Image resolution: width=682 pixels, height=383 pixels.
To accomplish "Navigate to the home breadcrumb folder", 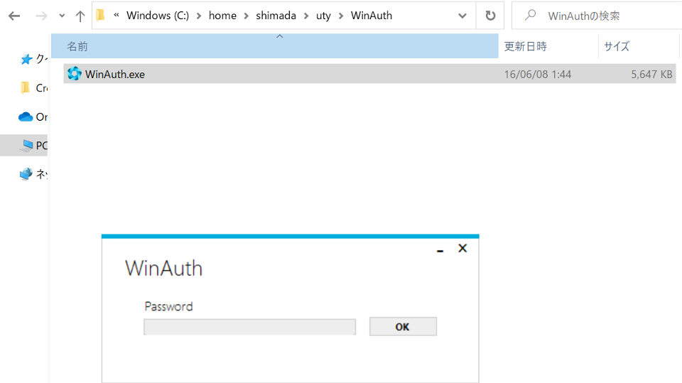I will point(222,16).
